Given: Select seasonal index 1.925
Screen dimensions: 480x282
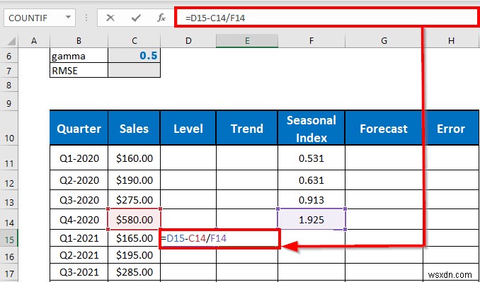Looking at the screenshot, I should click(311, 219).
